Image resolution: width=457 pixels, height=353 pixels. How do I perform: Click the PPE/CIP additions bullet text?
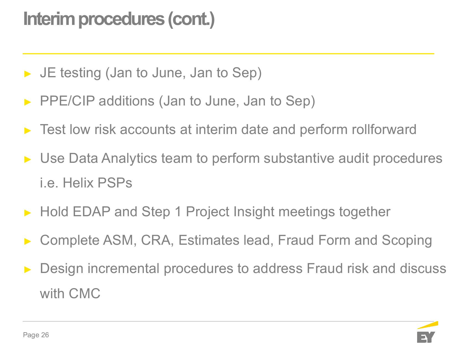pyautogui.click(x=178, y=101)
